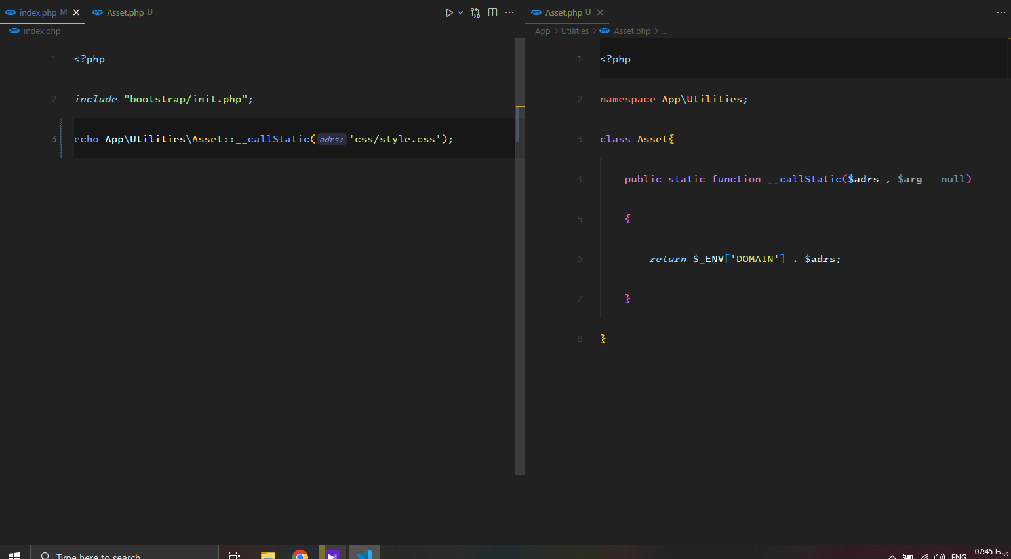The image size is (1011, 559).
Task: Click the 'function' keyword
Action: 736,179
